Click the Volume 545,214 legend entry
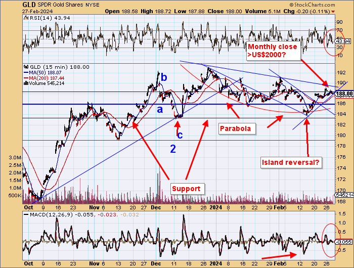 tap(47, 83)
